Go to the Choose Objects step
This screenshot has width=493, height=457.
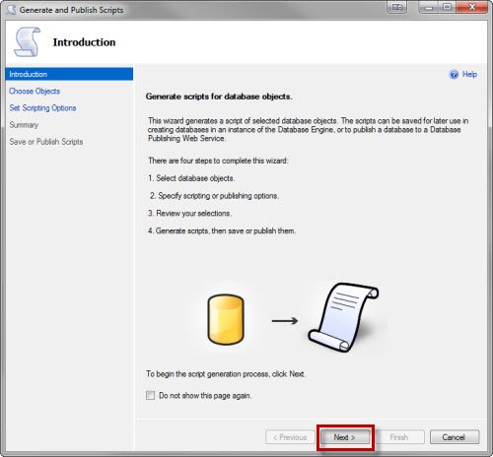pyautogui.click(x=35, y=91)
